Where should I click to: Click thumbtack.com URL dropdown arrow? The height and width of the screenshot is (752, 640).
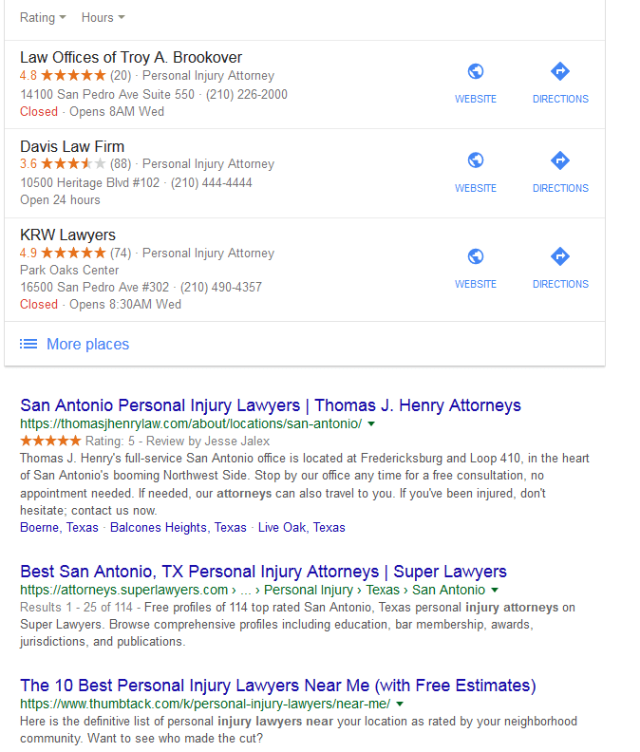point(400,704)
